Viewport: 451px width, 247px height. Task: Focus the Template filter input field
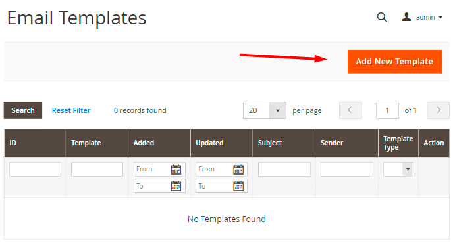click(x=97, y=169)
